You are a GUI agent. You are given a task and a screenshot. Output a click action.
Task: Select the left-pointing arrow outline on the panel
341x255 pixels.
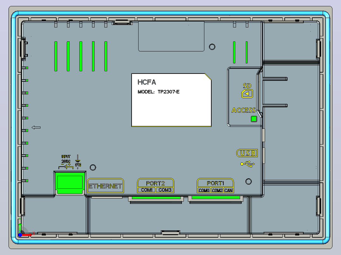click(x=36, y=127)
